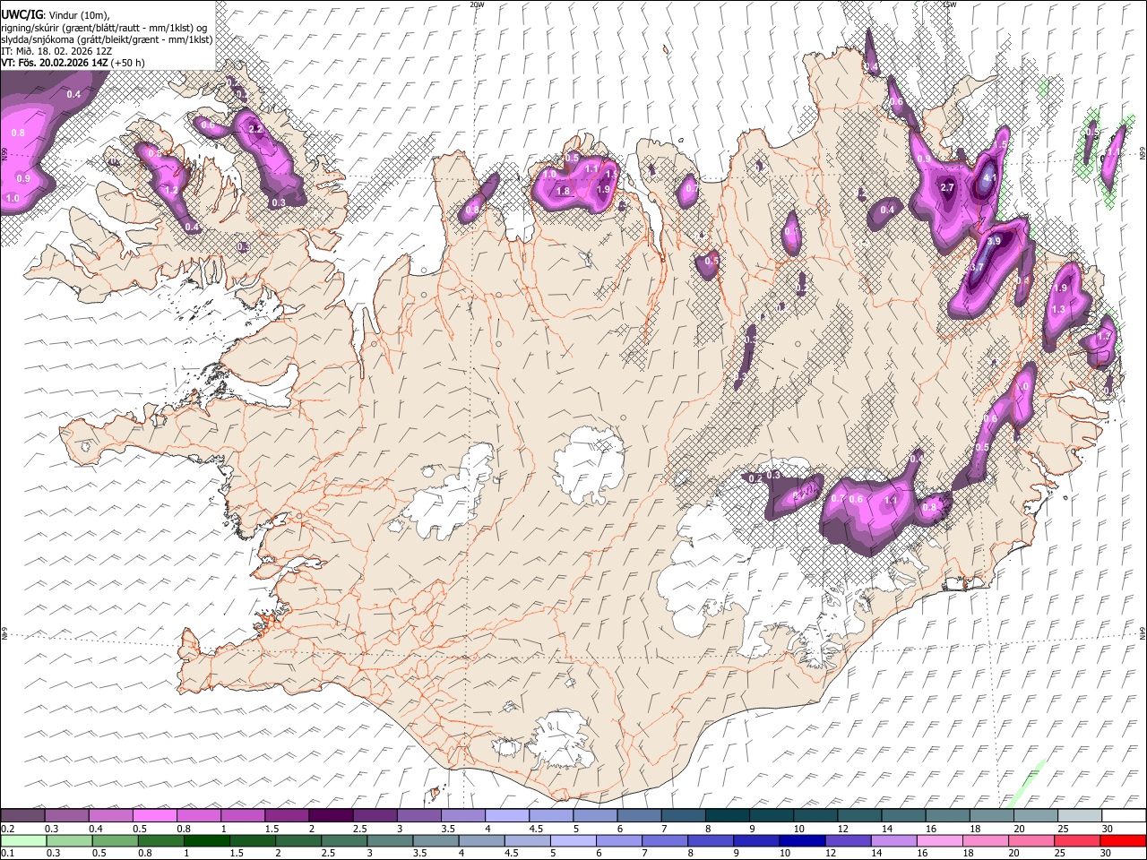Select the "rigning/skúrir" legend description line
1147x860 pixels.
click(104, 27)
